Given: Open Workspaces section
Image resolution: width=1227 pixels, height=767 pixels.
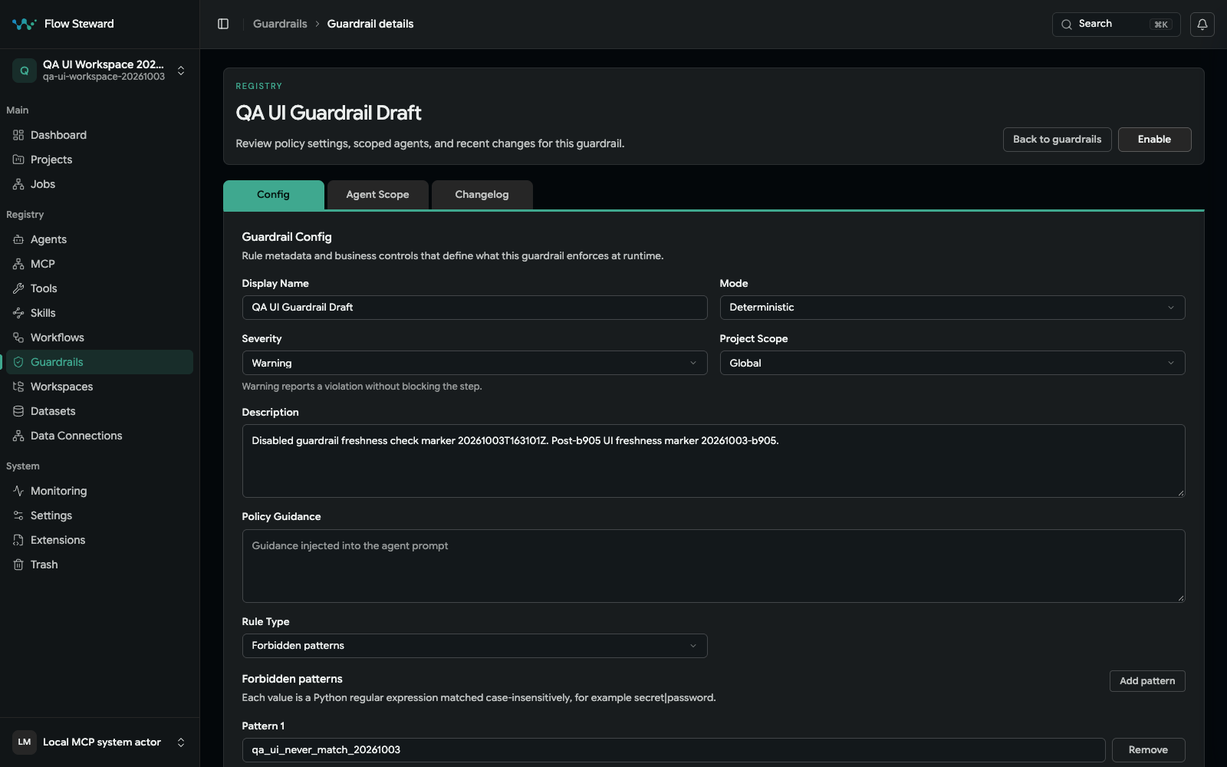Looking at the screenshot, I should pos(100,387).
